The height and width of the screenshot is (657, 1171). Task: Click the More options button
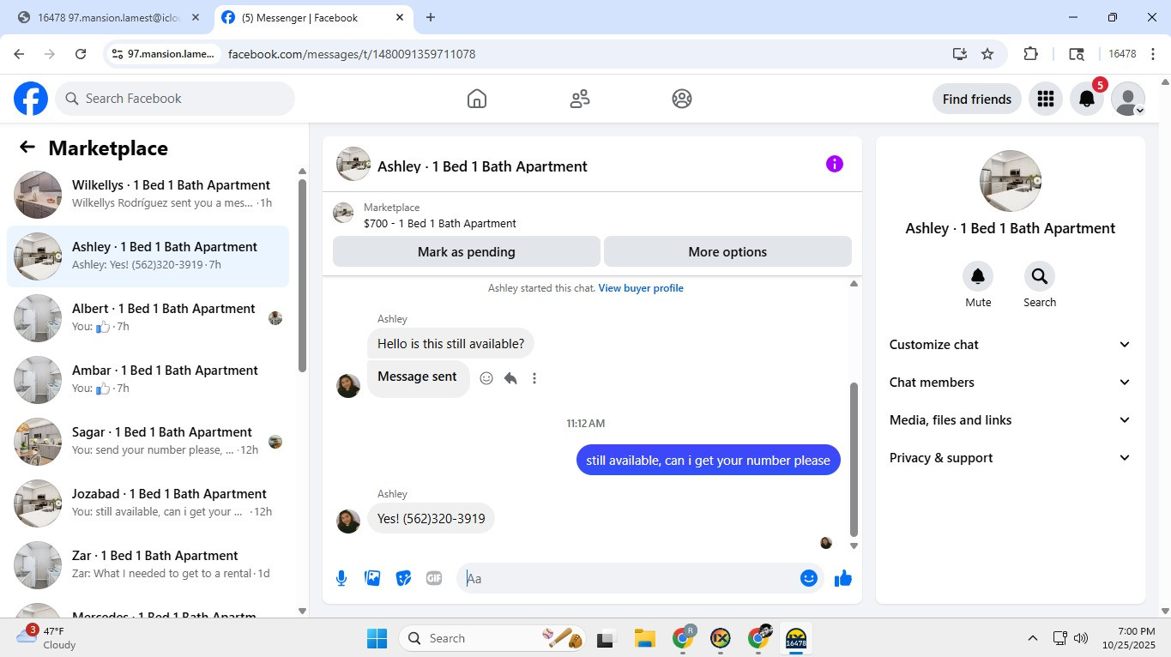click(x=727, y=252)
